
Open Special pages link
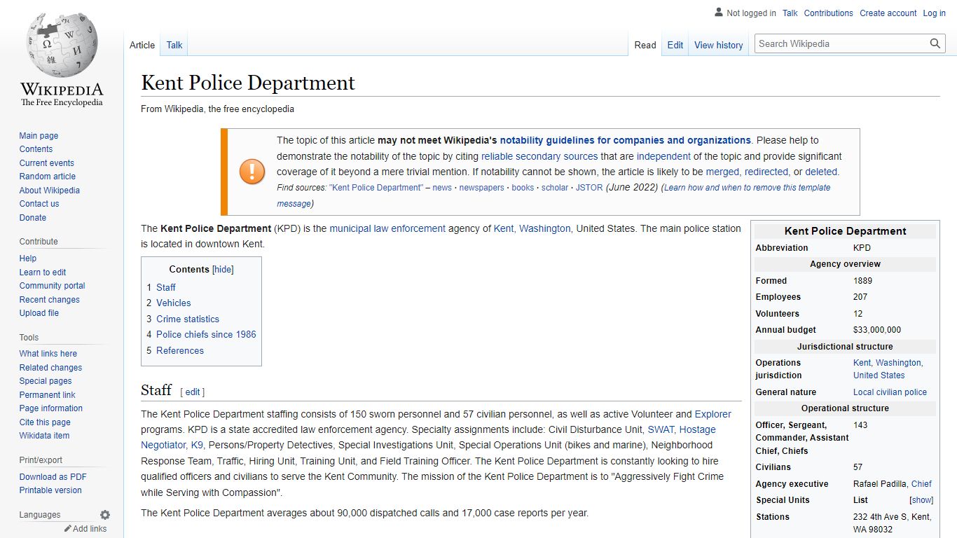pyautogui.click(x=45, y=381)
